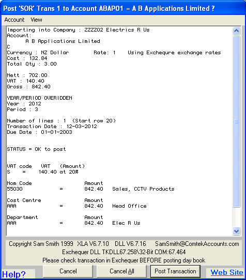Open the View menu

coord(37,20)
